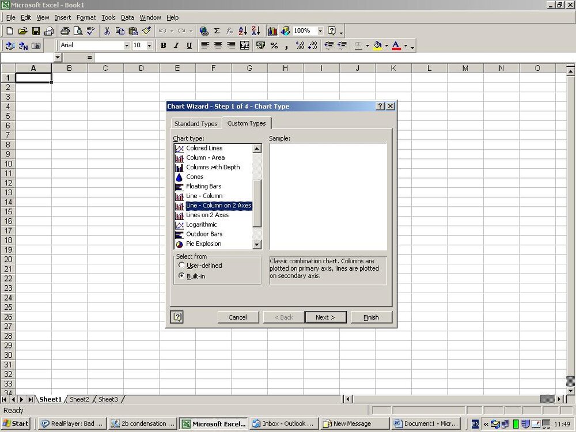The height and width of the screenshot is (432, 576).
Task: Click the wizard Office Assistant help button
Action: click(x=177, y=317)
